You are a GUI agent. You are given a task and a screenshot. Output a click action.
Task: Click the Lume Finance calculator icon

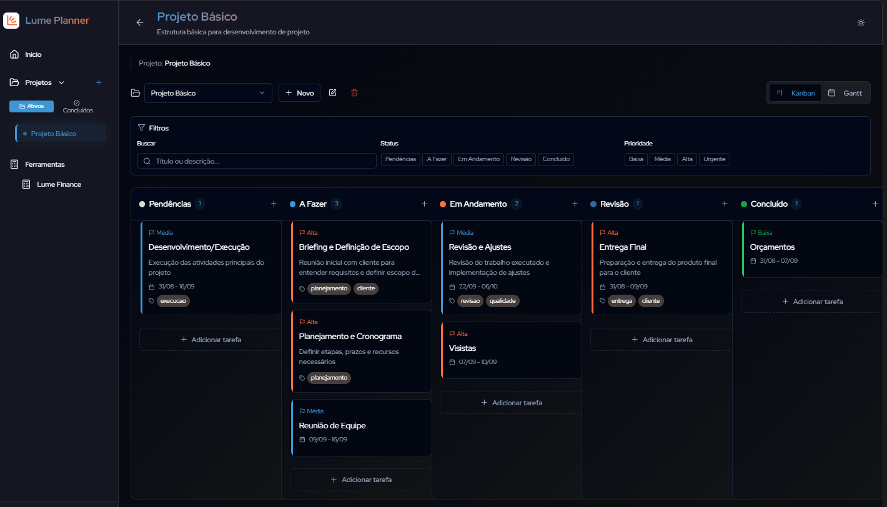(26, 184)
